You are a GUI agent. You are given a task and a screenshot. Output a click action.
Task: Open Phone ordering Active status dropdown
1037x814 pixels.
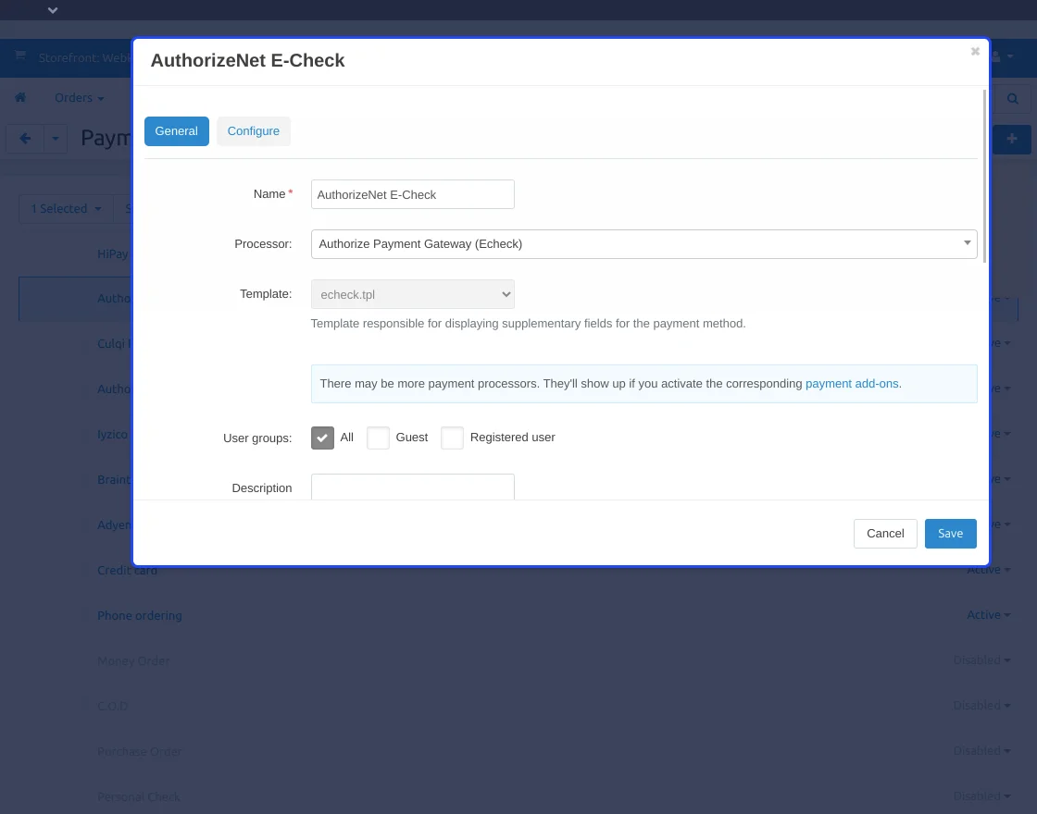point(988,614)
